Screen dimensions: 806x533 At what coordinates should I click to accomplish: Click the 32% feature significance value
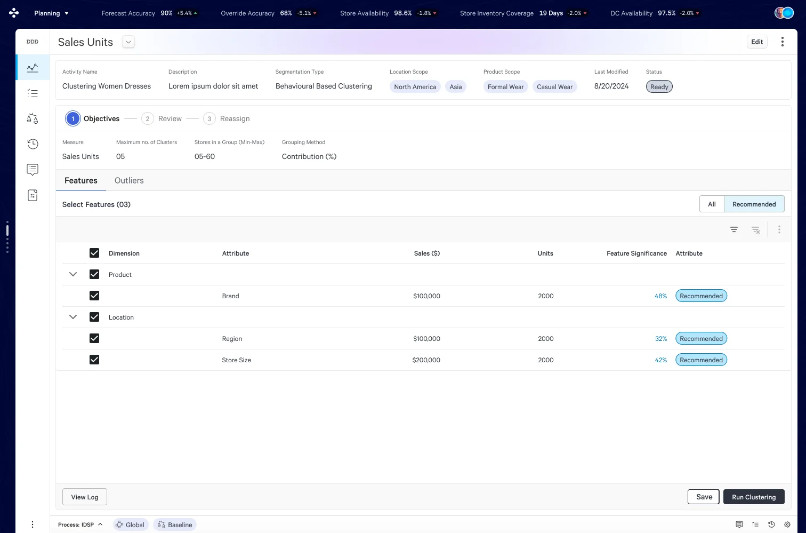[660, 339]
